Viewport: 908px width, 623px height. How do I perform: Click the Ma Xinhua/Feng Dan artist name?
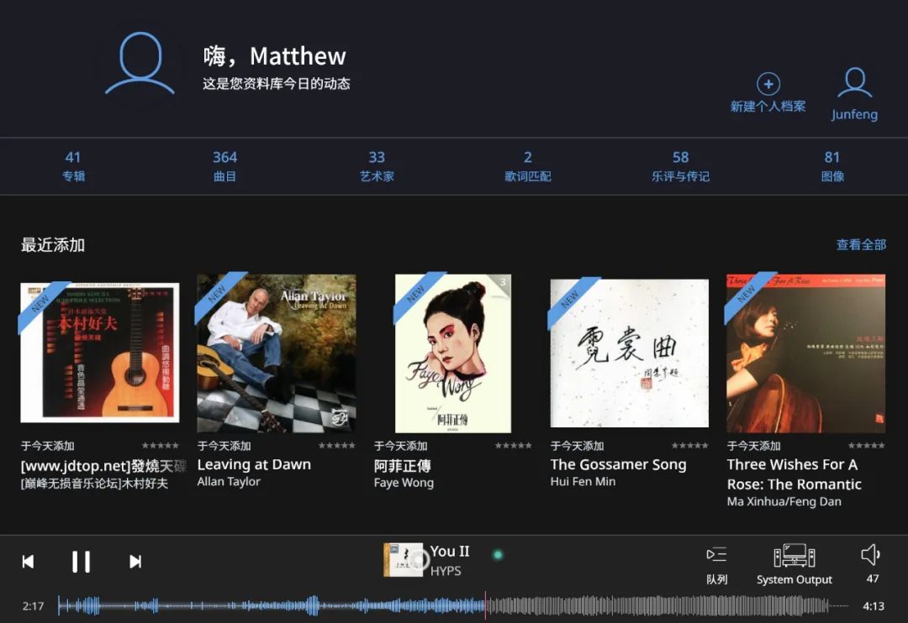(784, 501)
